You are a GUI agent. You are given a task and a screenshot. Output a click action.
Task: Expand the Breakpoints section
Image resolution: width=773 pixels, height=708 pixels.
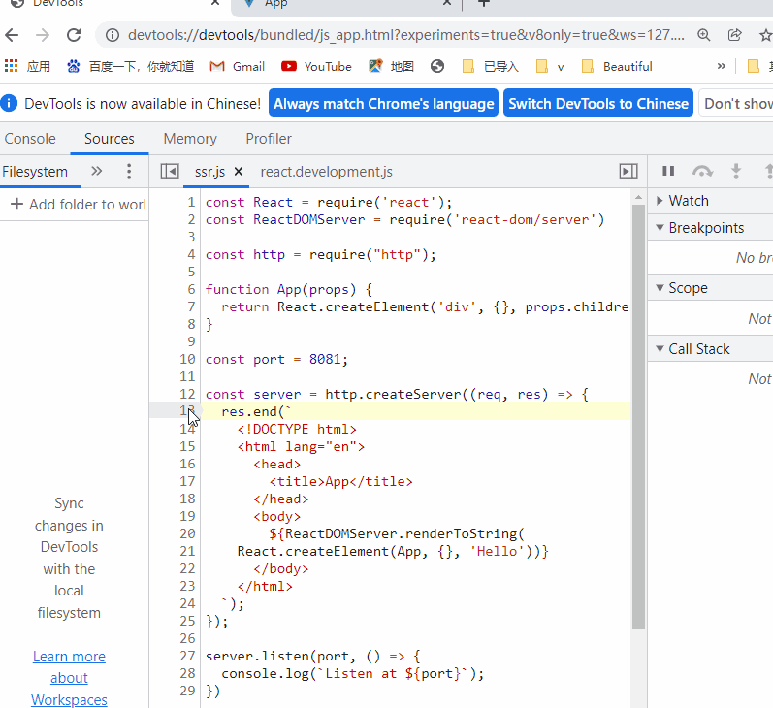(705, 228)
